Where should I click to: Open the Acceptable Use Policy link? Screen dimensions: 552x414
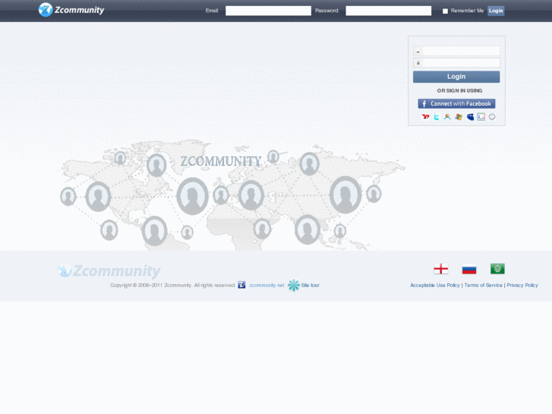pyautogui.click(x=435, y=286)
